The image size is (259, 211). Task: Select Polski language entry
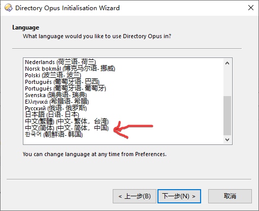pos(53,75)
